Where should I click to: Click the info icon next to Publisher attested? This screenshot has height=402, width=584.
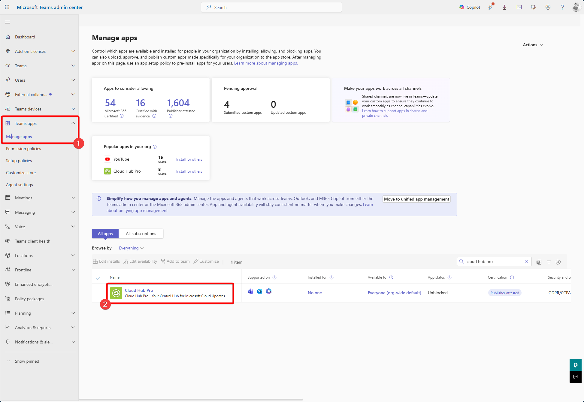pos(171,116)
